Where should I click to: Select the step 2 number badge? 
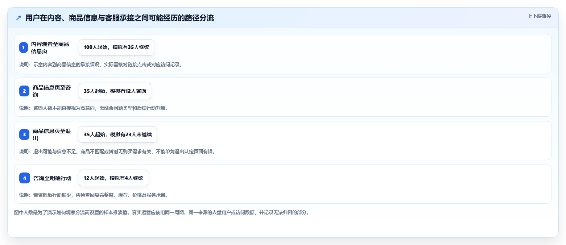[x=24, y=91]
